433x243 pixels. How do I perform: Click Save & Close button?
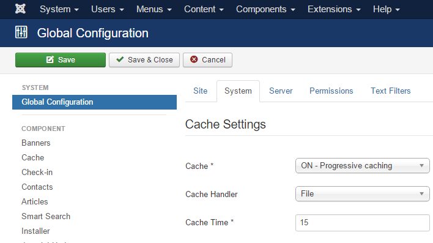[144, 60]
